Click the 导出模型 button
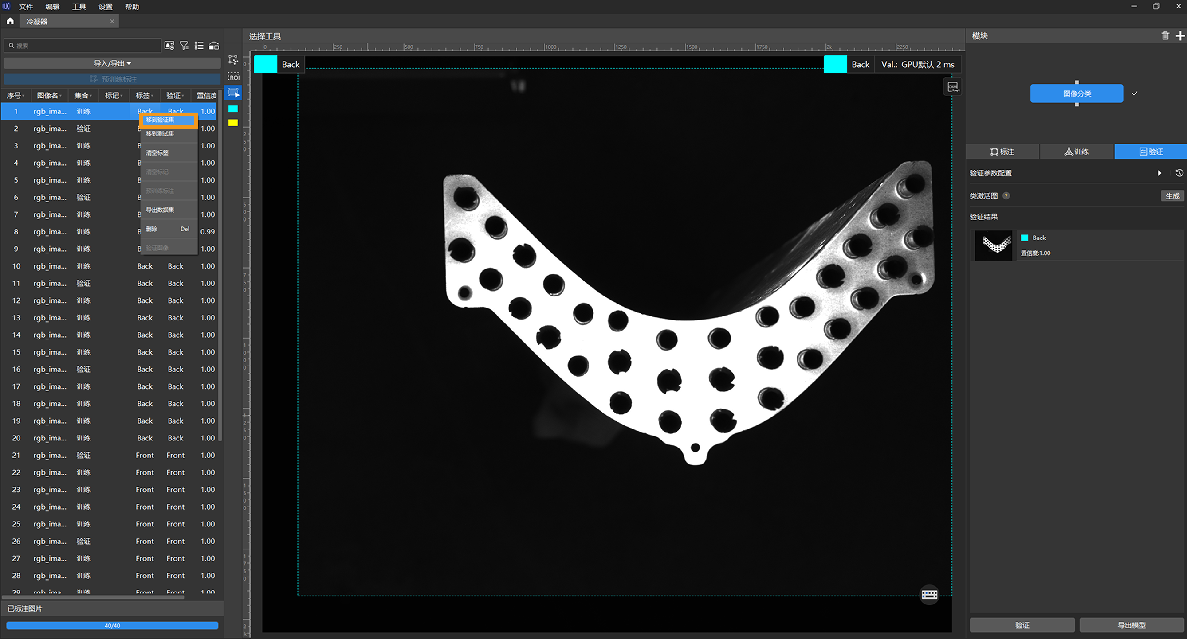 pyautogui.click(x=1131, y=625)
